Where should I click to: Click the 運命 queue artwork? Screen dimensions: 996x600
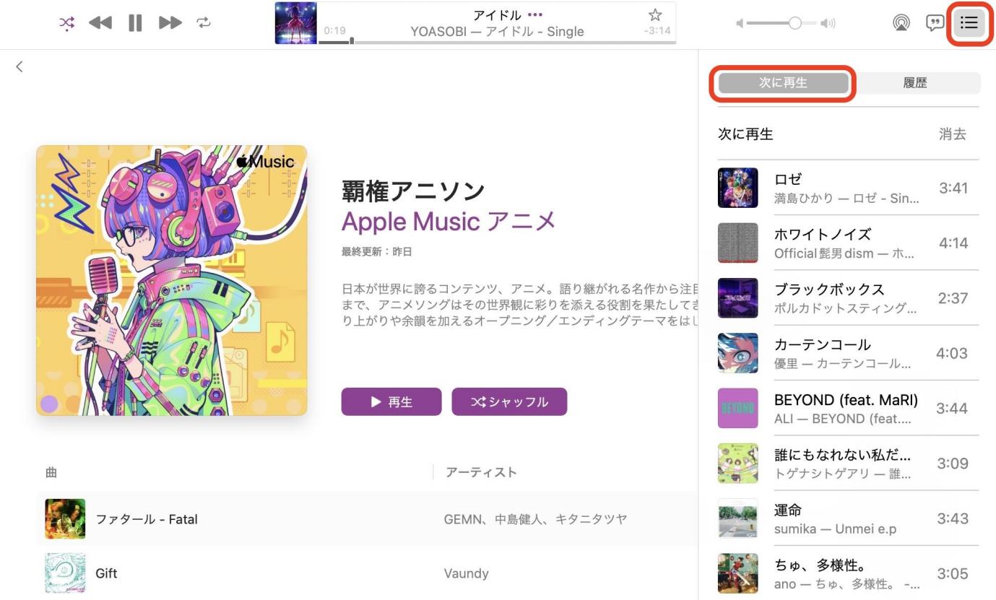tap(738, 518)
